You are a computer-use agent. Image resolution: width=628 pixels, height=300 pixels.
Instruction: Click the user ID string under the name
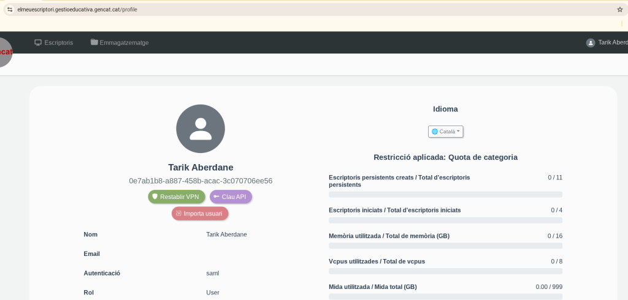201,181
